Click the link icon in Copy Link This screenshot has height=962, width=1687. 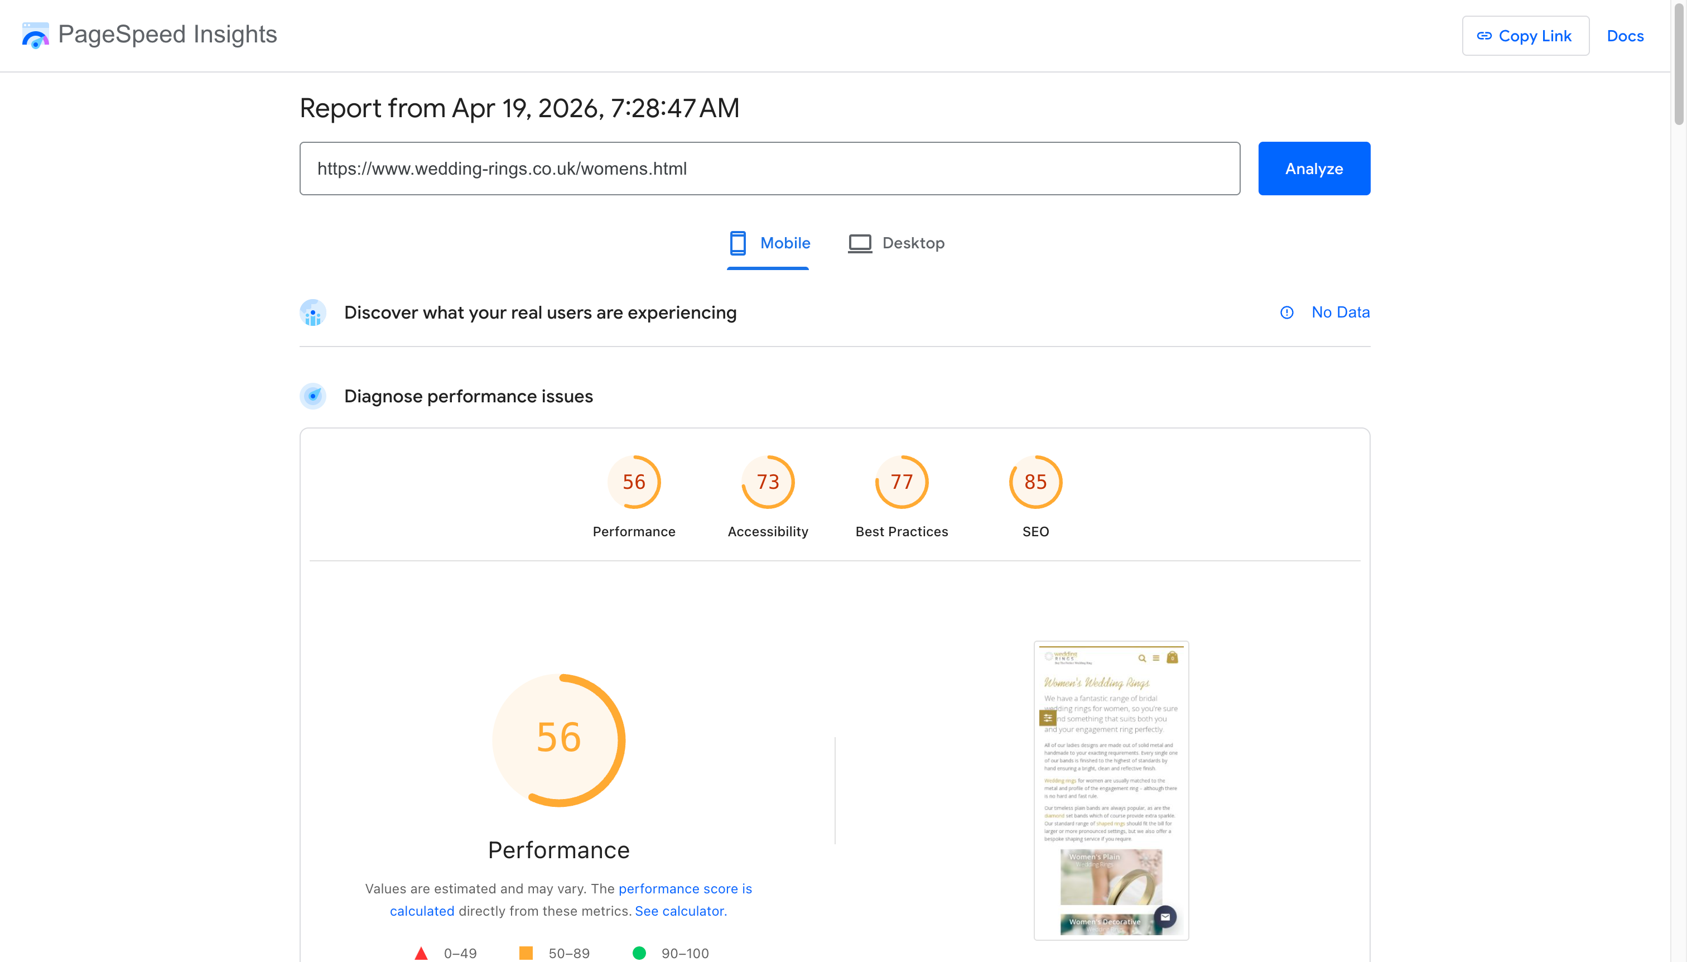(x=1484, y=36)
